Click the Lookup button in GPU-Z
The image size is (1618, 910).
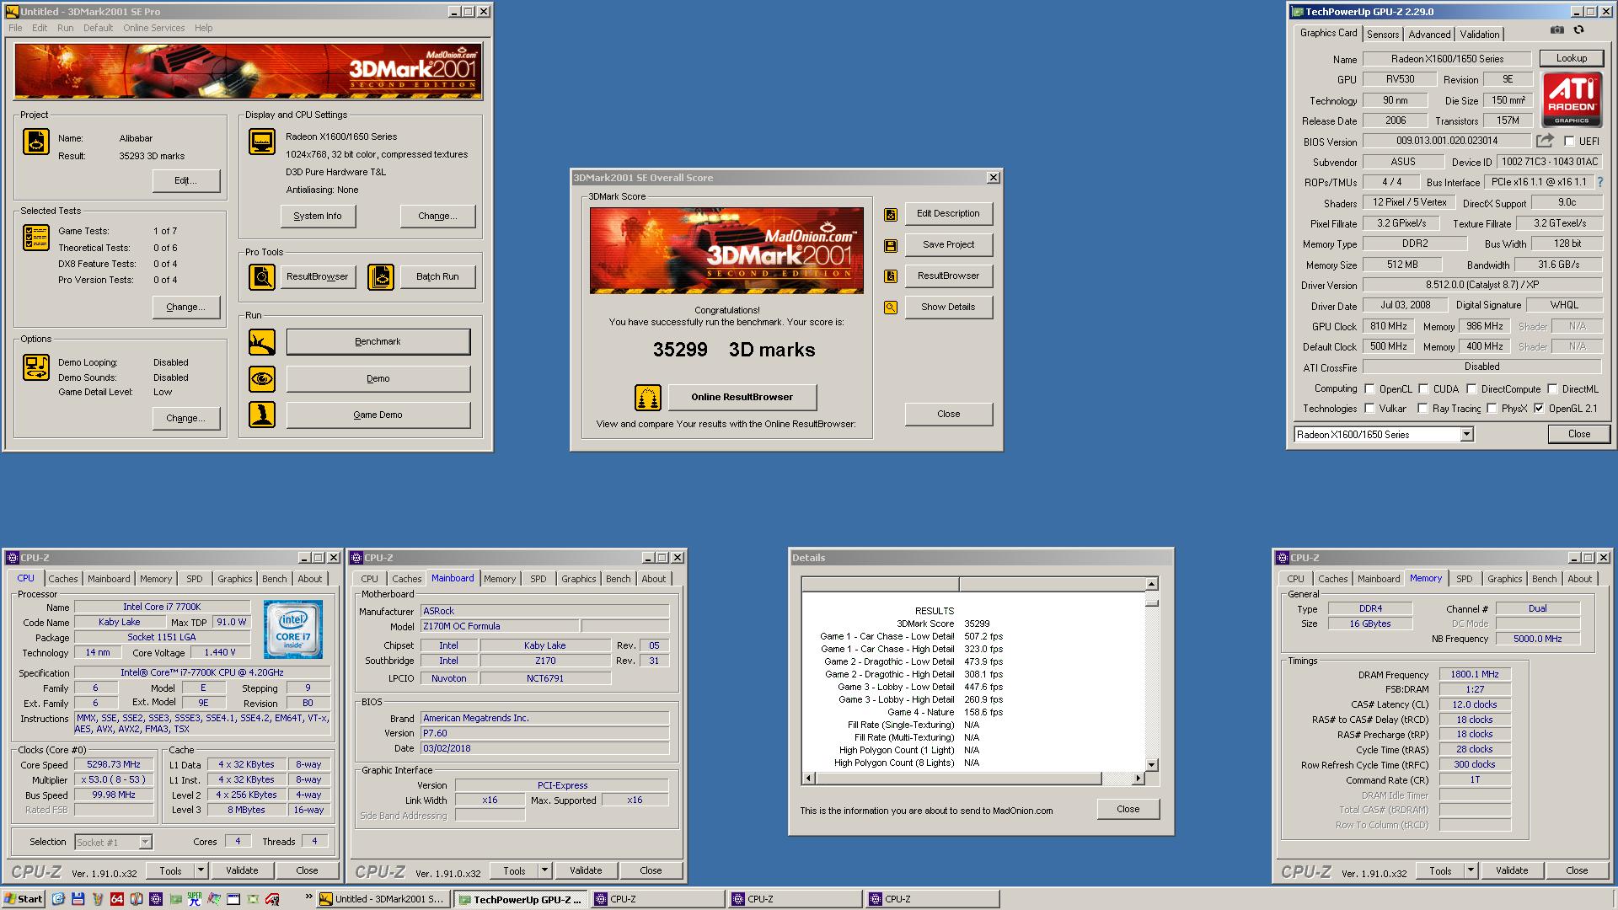pyautogui.click(x=1571, y=58)
